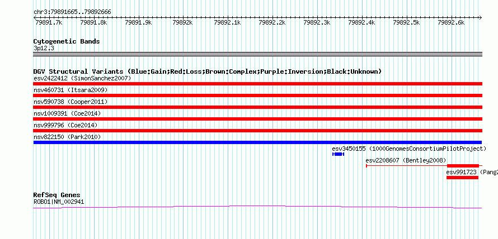
Task: Click the ROBO1|NM_002941 gene label
Action: pos(59,202)
